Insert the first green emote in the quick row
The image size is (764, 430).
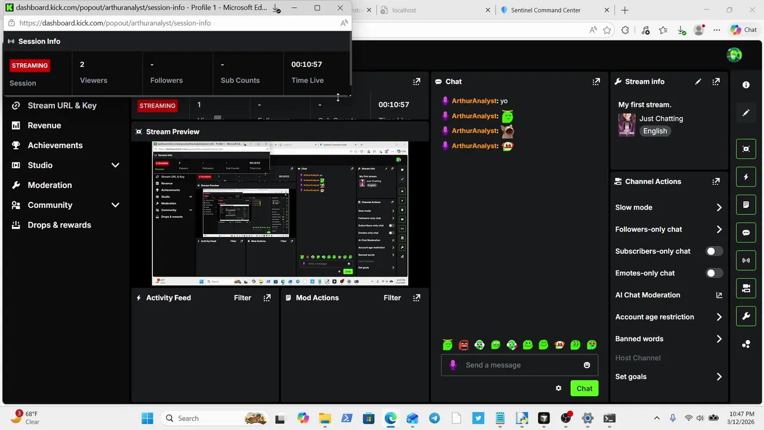[x=448, y=345]
